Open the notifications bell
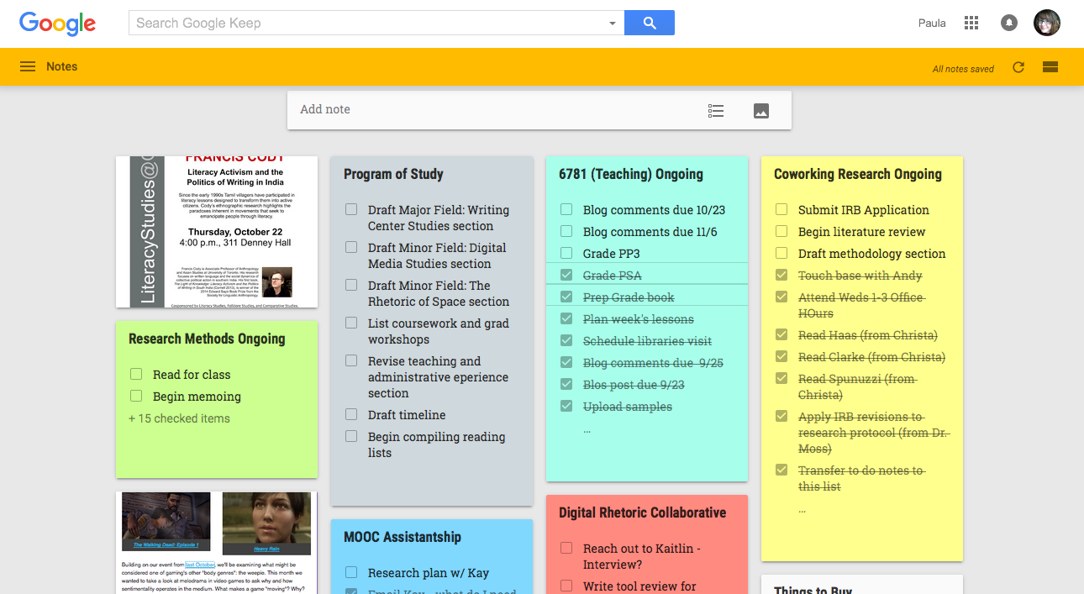This screenshot has width=1084, height=594. [x=1009, y=23]
